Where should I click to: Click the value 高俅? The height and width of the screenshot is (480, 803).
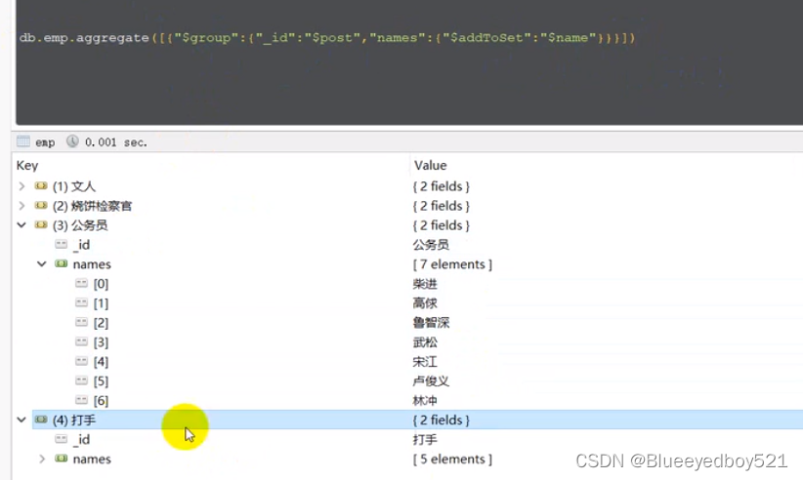point(425,303)
